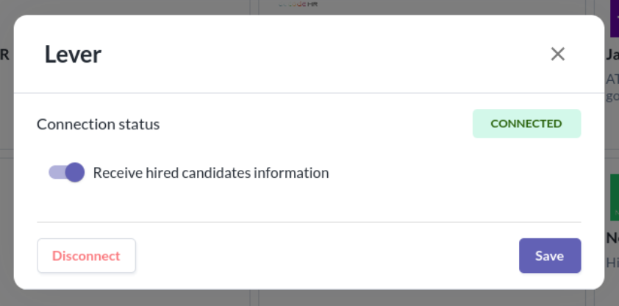Image resolution: width=619 pixels, height=306 pixels.
Task: Click the round knob of the purple switch
Action: [75, 173]
